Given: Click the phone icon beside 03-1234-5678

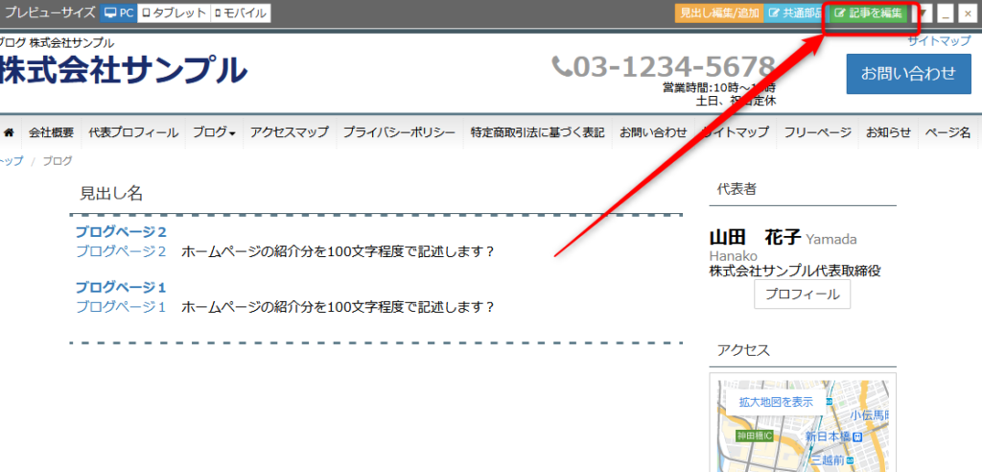Looking at the screenshot, I should click(562, 66).
